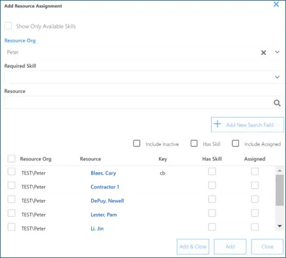Enable Include Inactive checkbox
The width and height of the screenshot is (286, 258).
pos(136,144)
